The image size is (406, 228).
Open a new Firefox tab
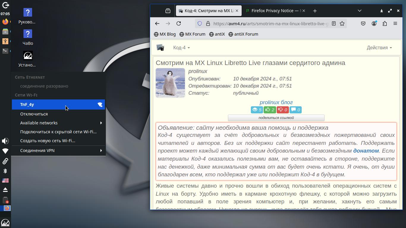(x=315, y=11)
